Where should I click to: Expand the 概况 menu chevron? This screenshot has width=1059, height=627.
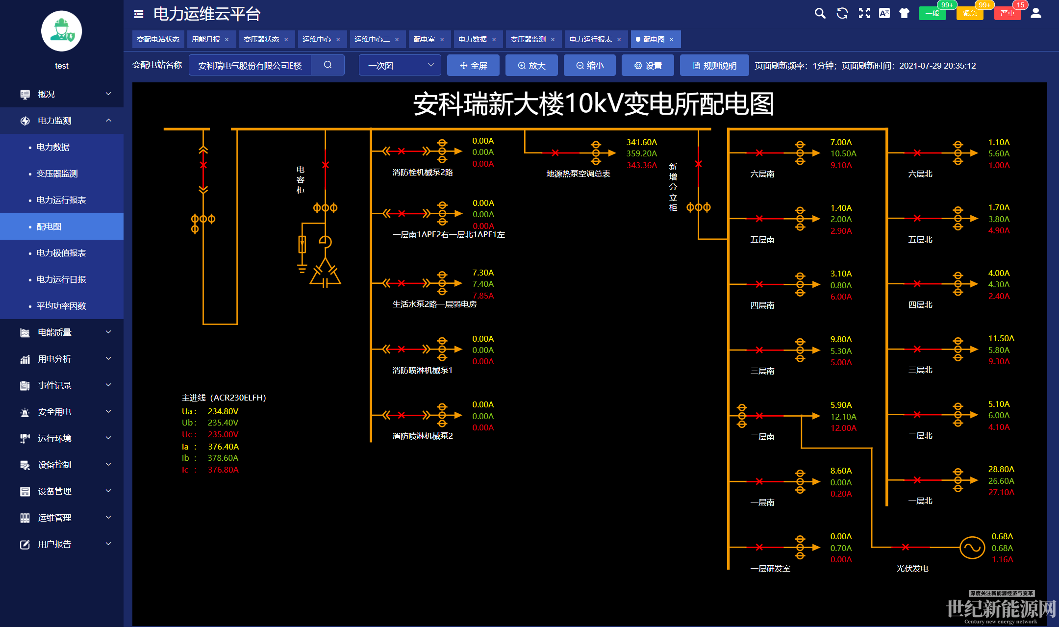pyautogui.click(x=108, y=94)
